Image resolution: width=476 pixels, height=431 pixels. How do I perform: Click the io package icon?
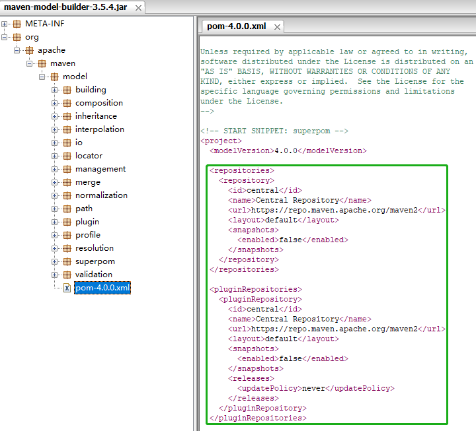(67, 143)
